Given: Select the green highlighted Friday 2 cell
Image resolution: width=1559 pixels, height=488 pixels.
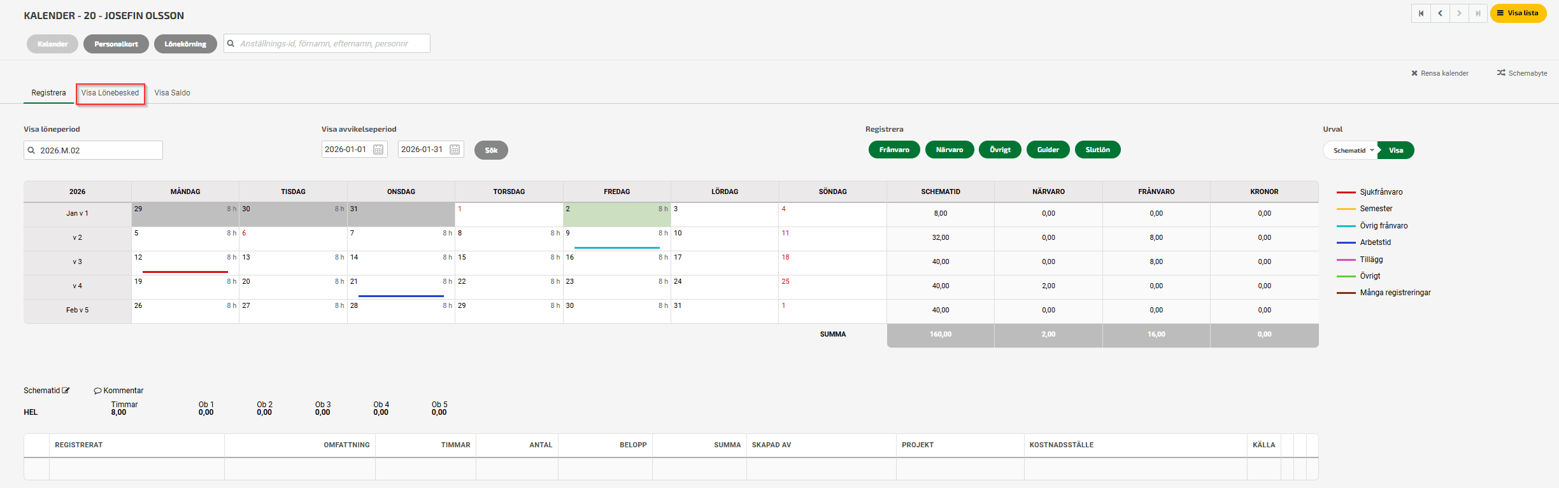Looking at the screenshot, I should click(x=616, y=215).
